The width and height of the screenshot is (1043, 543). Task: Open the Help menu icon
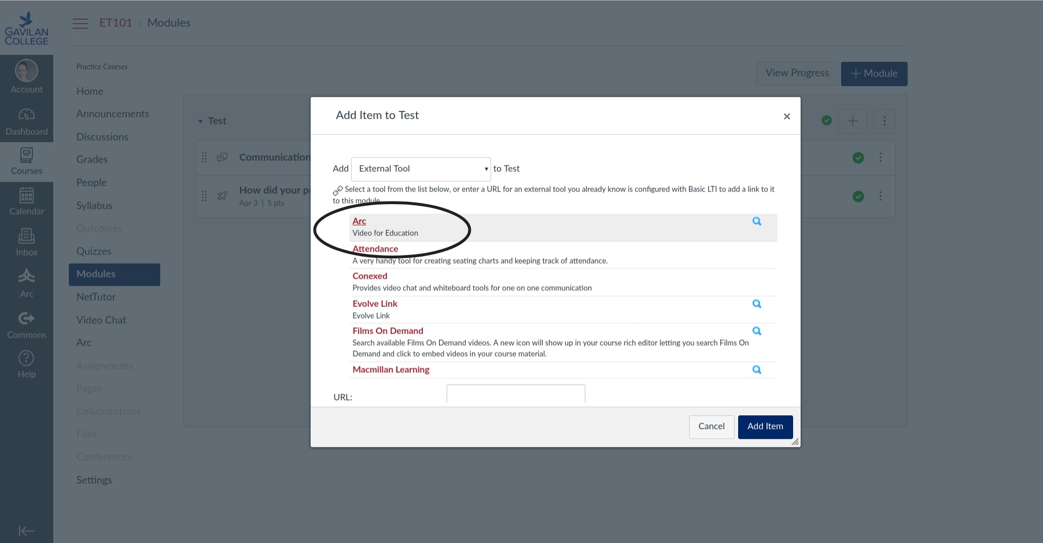27,364
